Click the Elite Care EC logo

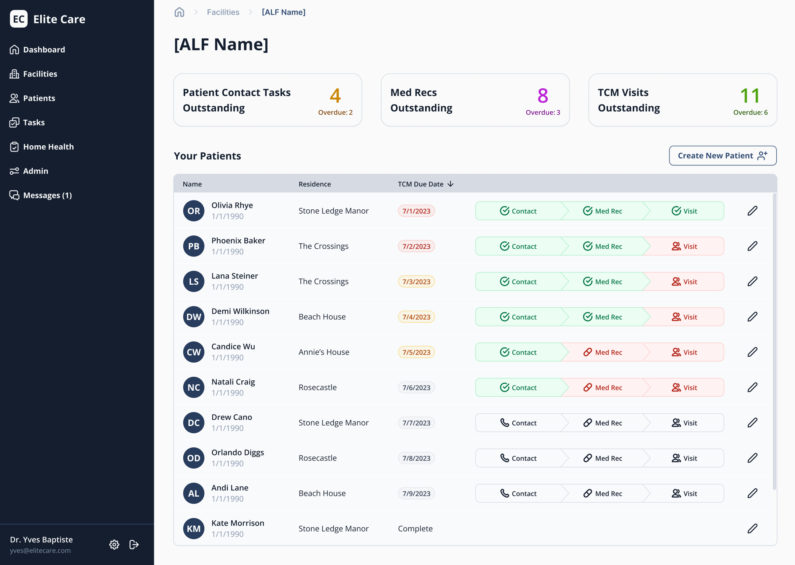point(19,19)
